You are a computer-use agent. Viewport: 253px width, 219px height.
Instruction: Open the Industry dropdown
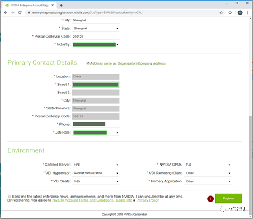click(x=96, y=44)
